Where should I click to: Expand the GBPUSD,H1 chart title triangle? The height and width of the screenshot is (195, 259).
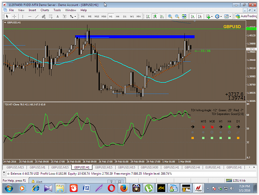5,23
